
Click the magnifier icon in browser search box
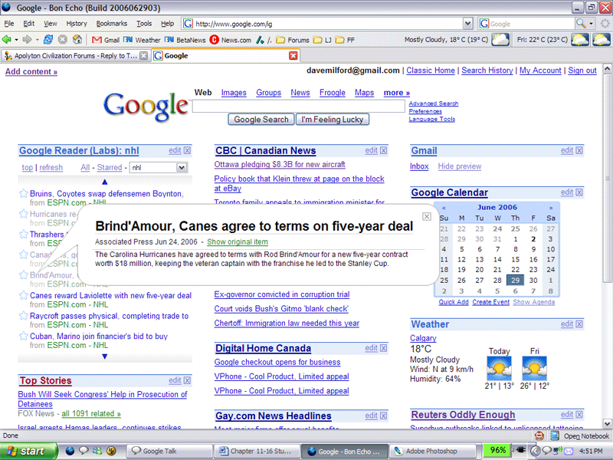pos(582,24)
